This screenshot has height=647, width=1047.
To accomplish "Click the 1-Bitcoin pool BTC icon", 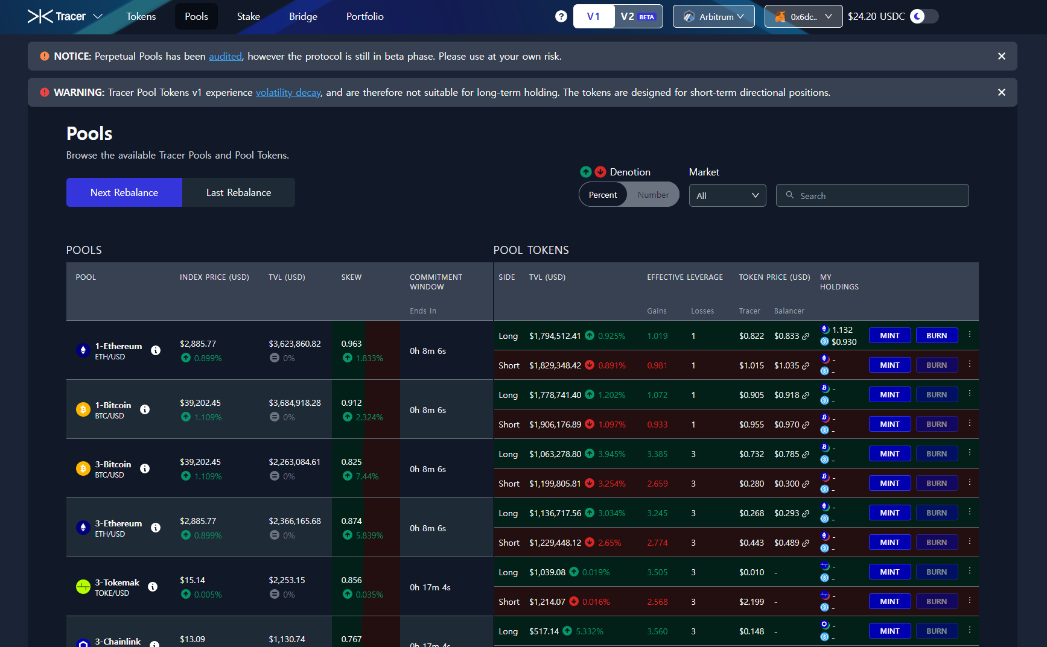I will pyautogui.click(x=83, y=409).
